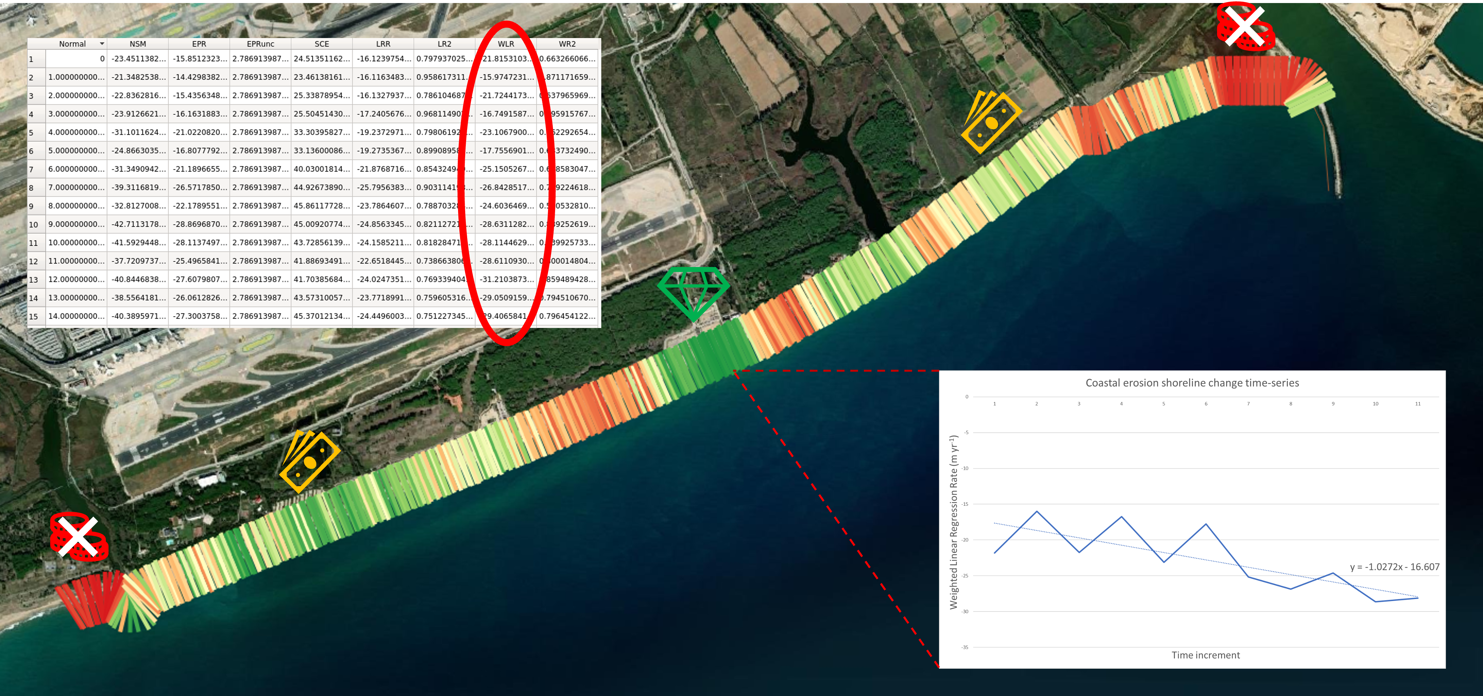
Task: Click the WR2 cell 0.796454122...
Action: tap(567, 317)
